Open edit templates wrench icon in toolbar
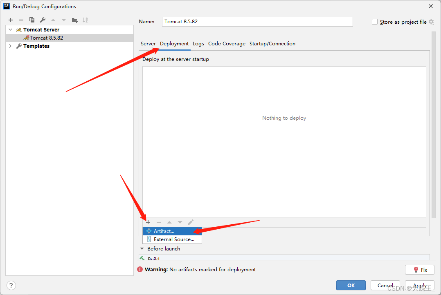 [x=43, y=20]
